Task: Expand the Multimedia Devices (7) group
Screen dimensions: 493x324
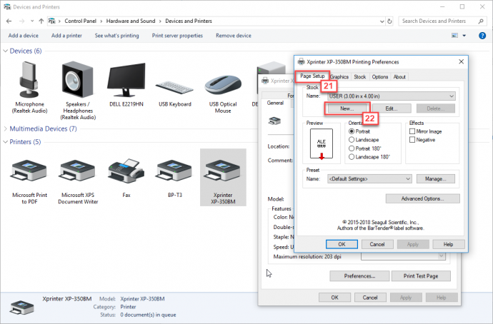Action: (x=5, y=128)
